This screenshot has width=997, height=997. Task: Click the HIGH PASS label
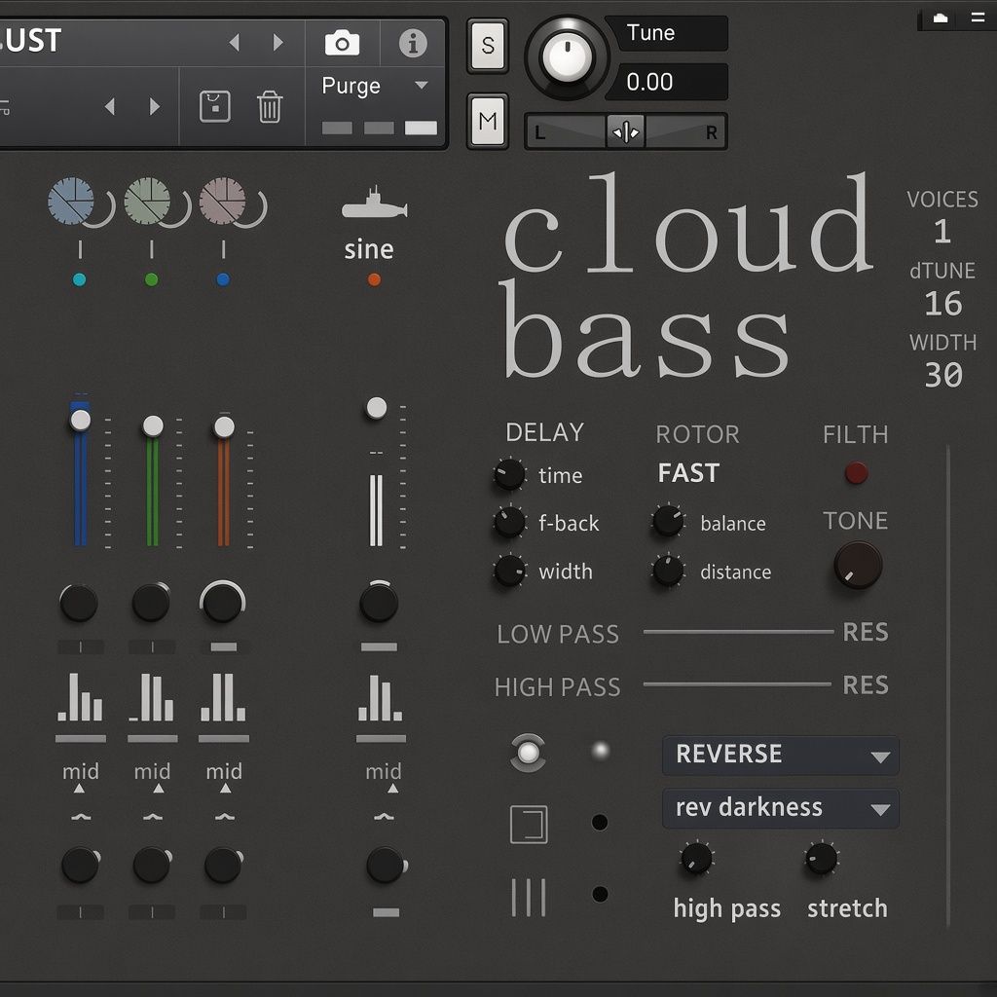pos(557,686)
